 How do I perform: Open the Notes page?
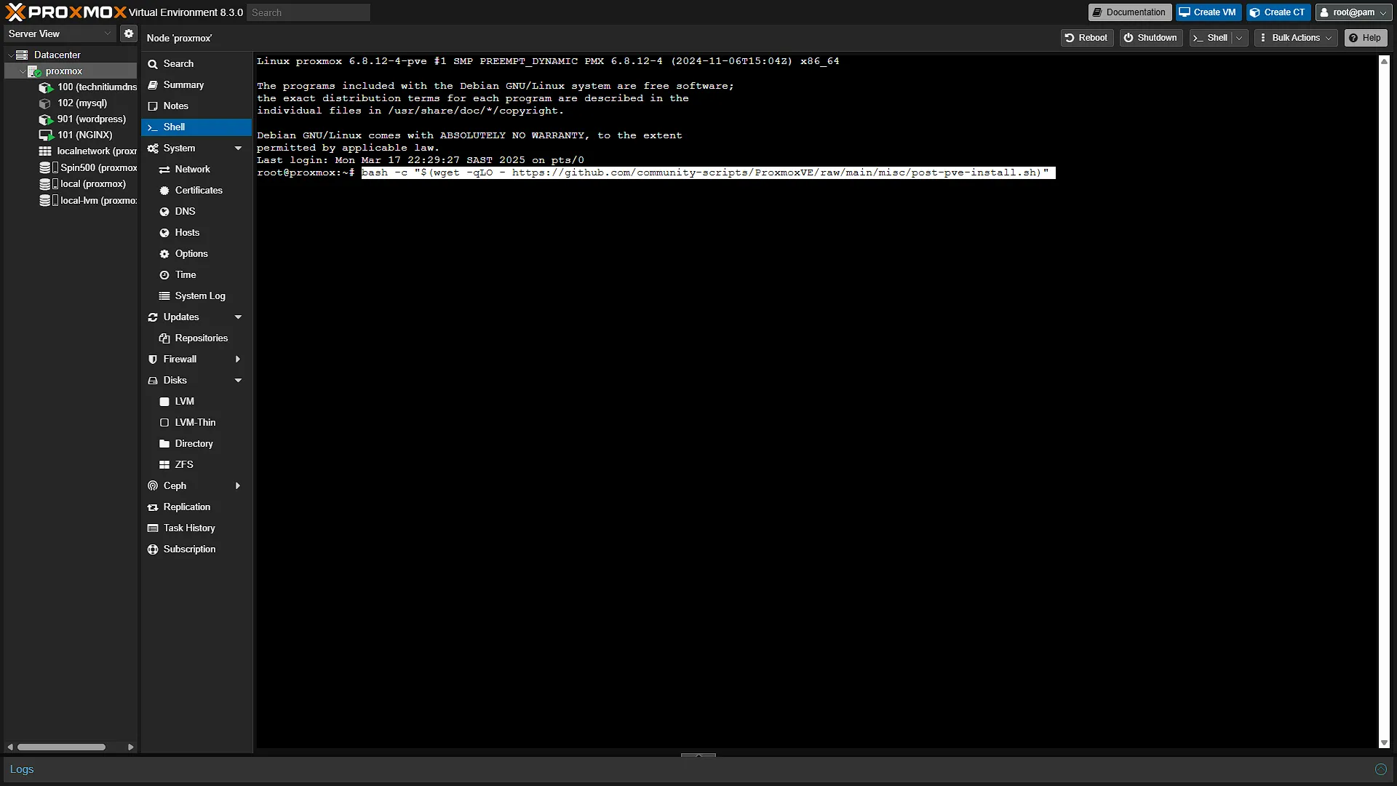(196, 106)
